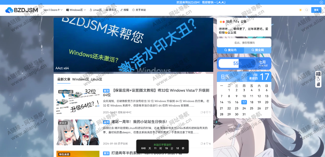Select the 最新文章 tab

[64, 79]
